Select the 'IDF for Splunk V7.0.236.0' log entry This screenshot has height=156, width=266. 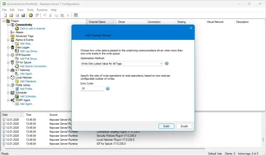[111, 144]
